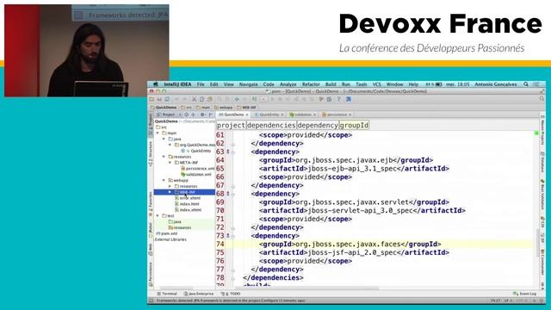Open the TODO tool window button
The image size is (551, 310).
pos(231,294)
